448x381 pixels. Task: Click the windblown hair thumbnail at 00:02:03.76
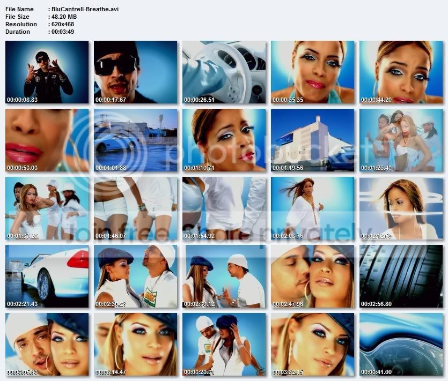tap(313, 208)
